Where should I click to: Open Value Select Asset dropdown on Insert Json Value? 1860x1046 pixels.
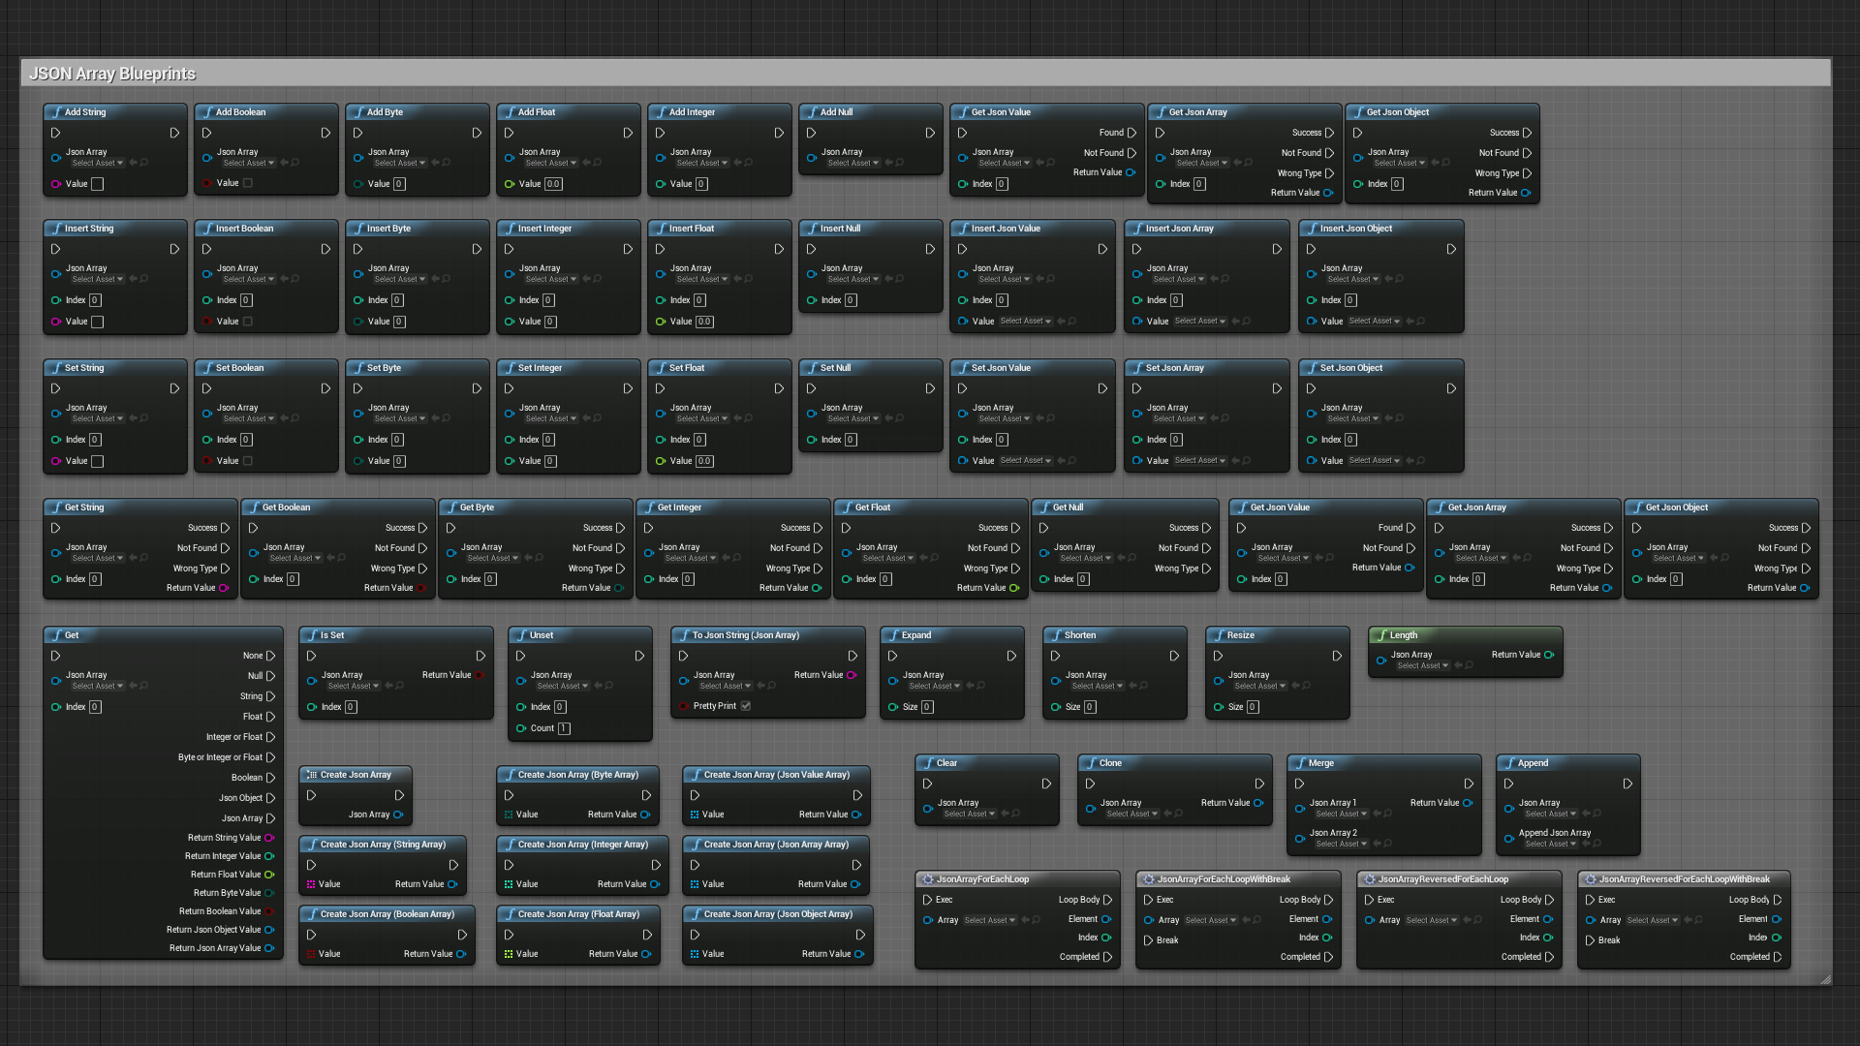(x=1025, y=321)
